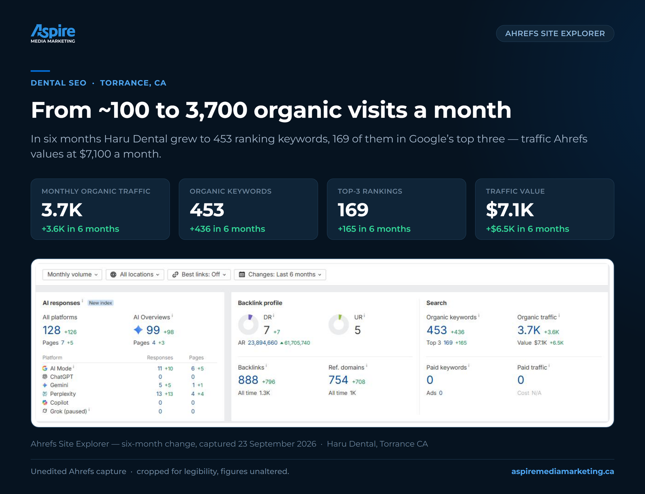Click the info icon beside Organic traffic
Screen dimensions: 645x494
coord(559,316)
